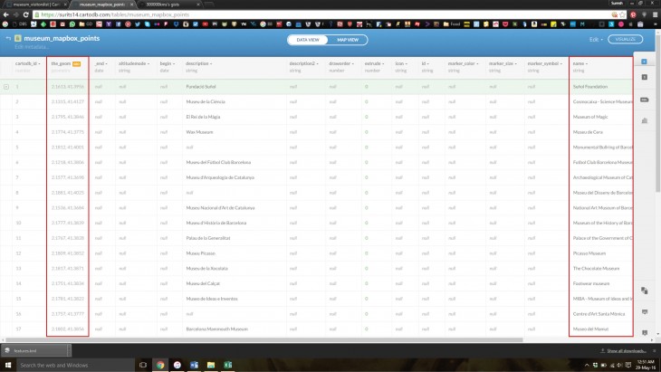Click the Windows Start button
The image size is (661, 372).
click(7, 365)
